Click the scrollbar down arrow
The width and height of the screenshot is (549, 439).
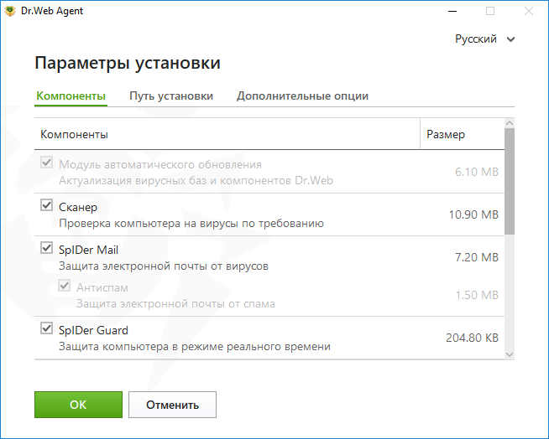click(x=510, y=354)
